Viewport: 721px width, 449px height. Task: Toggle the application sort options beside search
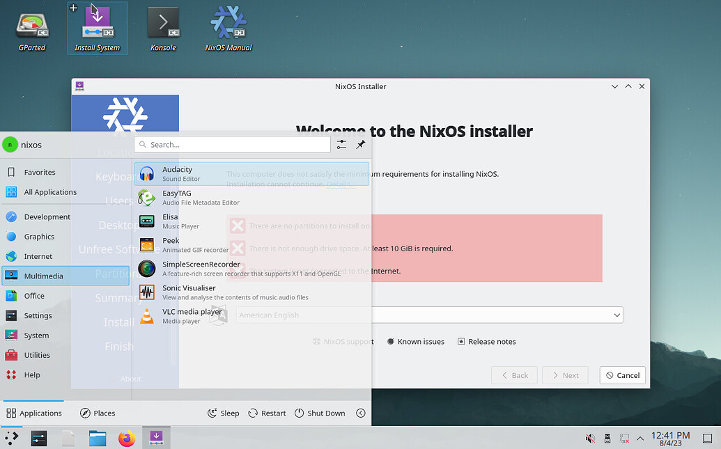click(341, 145)
